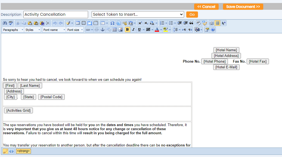
Task: Toggle table guidelines grid view
Action: point(218,23)
